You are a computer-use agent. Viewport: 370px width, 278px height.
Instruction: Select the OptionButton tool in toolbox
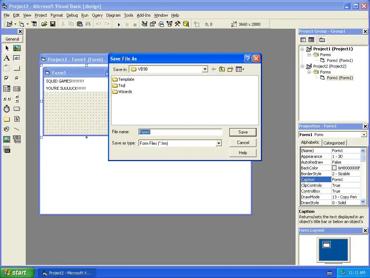[17, 78]
